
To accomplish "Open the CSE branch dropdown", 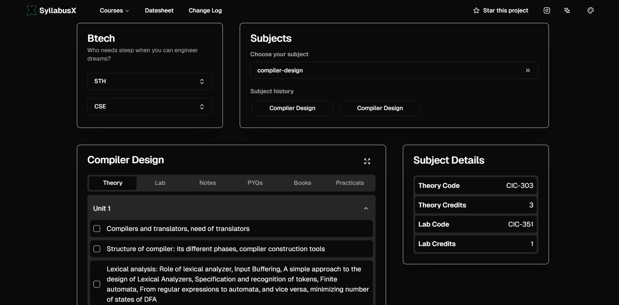I will [x=150, y=107].
